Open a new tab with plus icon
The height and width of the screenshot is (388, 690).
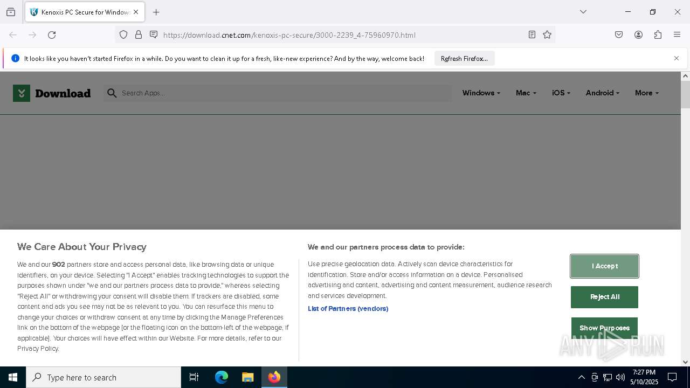tap(156, 12)
